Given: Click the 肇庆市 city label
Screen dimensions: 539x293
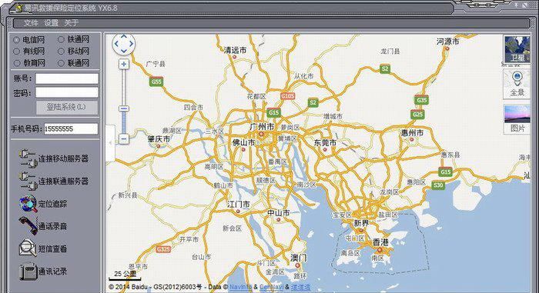Looking at the screenshot, I should point(159,139).
